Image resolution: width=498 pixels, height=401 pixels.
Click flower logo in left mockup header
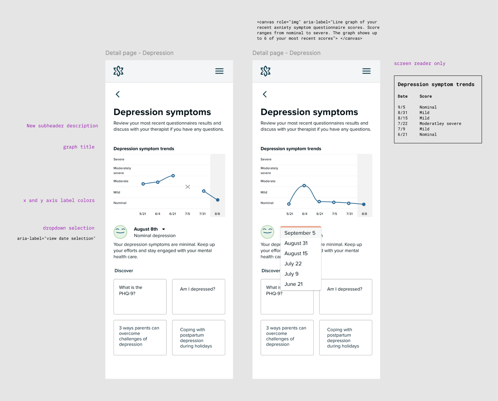tap(118, 71)
